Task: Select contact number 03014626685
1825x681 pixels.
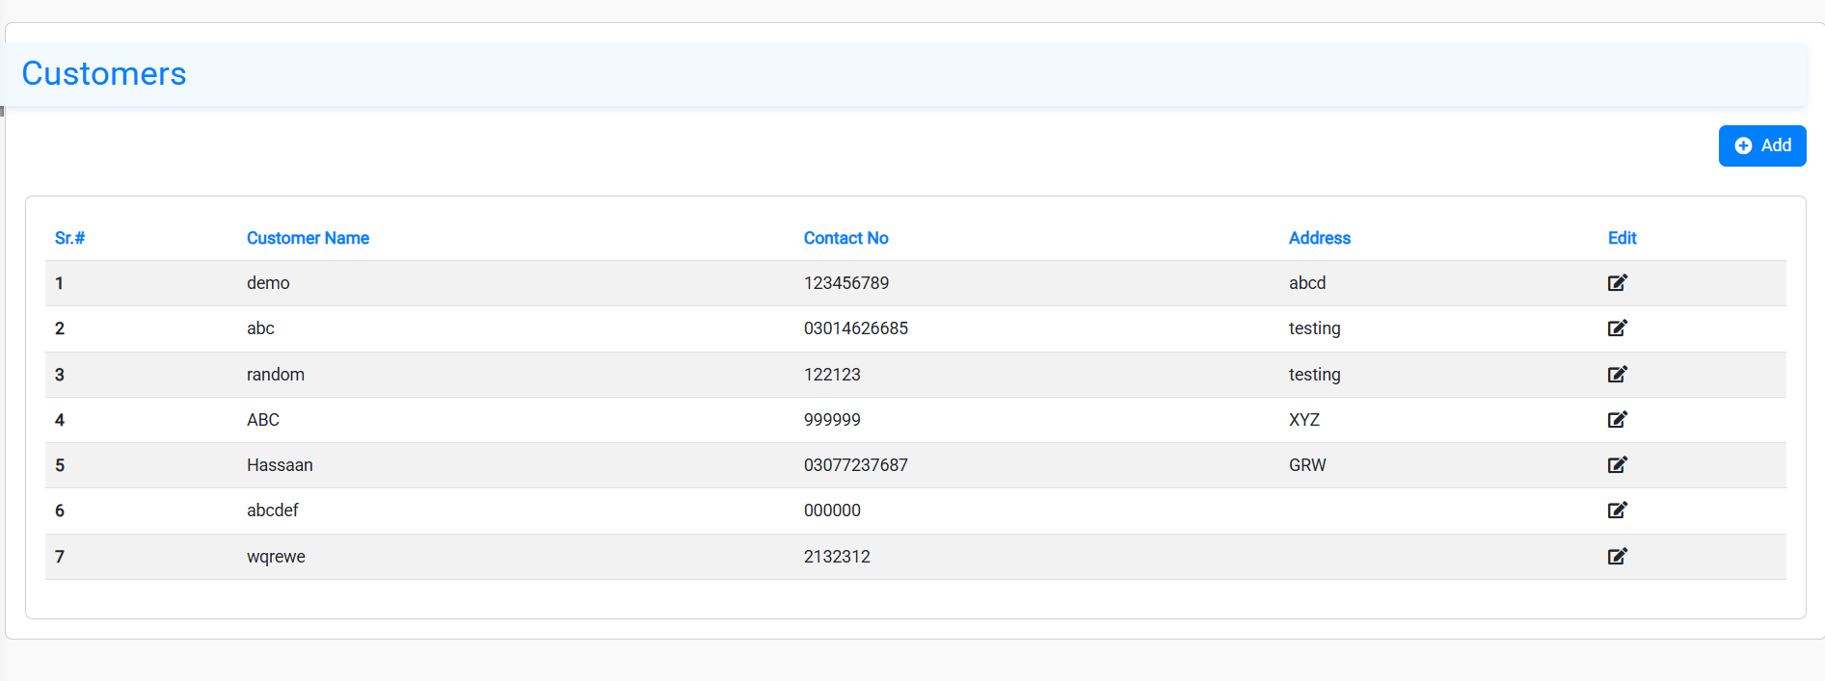Action: [855, 328]
